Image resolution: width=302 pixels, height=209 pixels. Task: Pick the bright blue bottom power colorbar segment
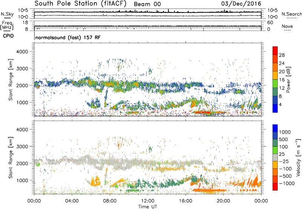pos(275,109)
